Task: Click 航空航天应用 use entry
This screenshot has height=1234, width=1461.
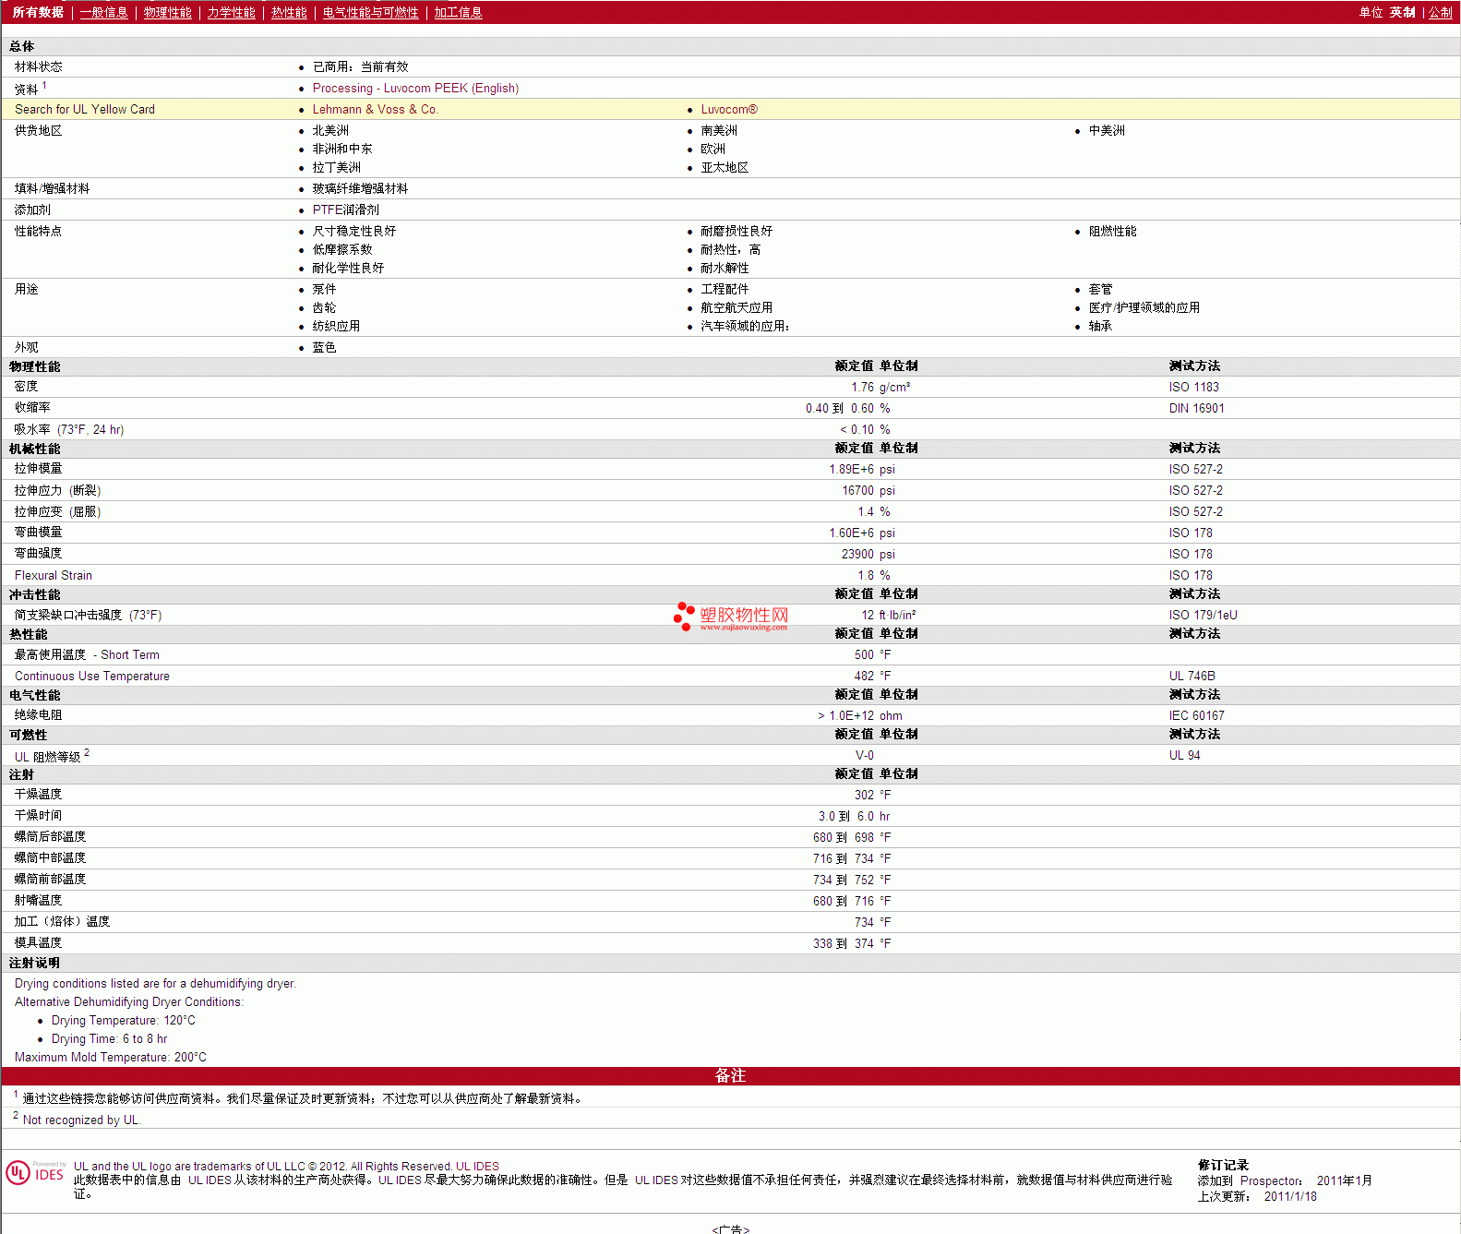Action: tap(736, 307)
